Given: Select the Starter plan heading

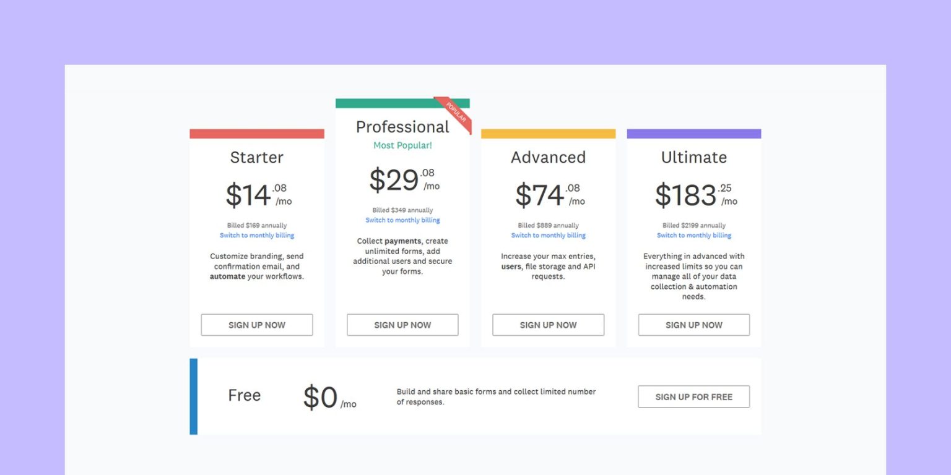Looking at the screenshot, I should [x=256, y=158].
